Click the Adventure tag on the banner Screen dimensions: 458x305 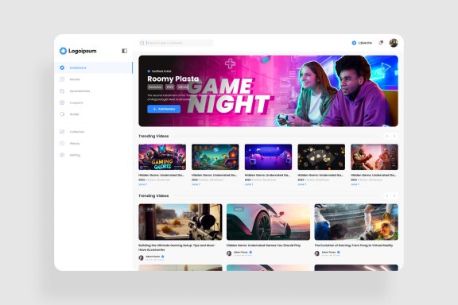coord(155,87)
